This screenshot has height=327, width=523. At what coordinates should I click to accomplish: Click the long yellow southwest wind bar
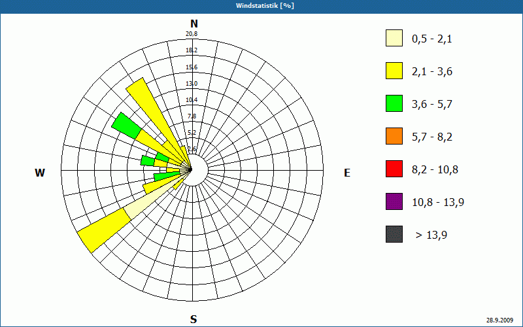104,230
